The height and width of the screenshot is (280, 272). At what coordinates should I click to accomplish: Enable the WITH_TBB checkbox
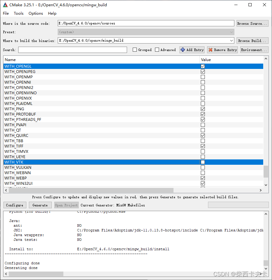[203, 141]
